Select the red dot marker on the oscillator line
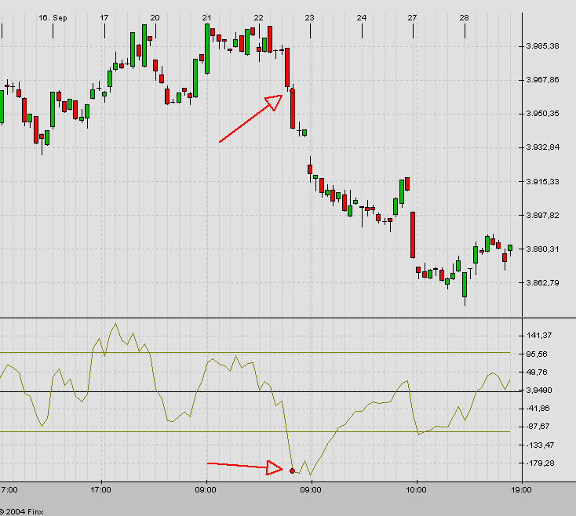Screen dimensions: 576x516 click(x=293, y=471)
